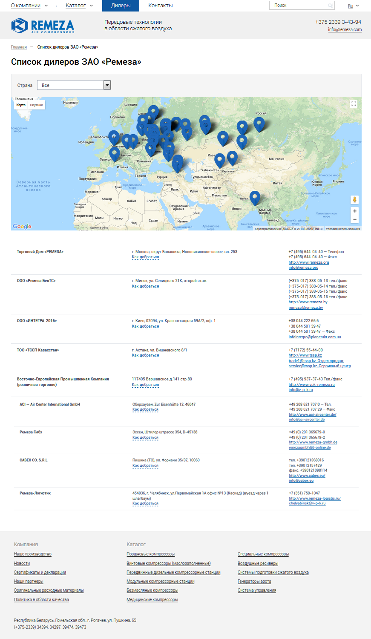Open Поршневые компрессоры footer link
The width and height of the screenshot is (371, 639).
pyautogui.click(x=150, y=554)
